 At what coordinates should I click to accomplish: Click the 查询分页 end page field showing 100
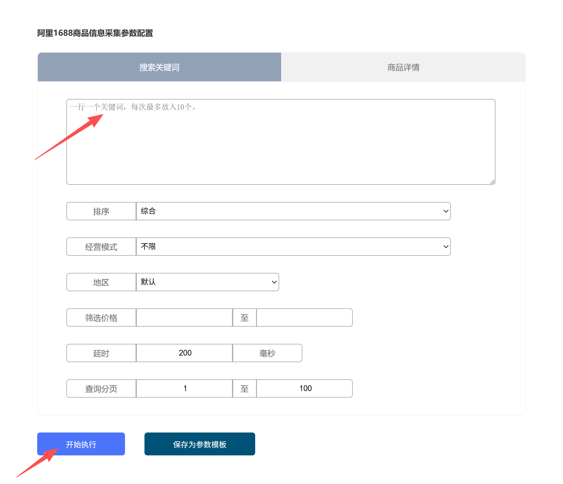(304, 388)
